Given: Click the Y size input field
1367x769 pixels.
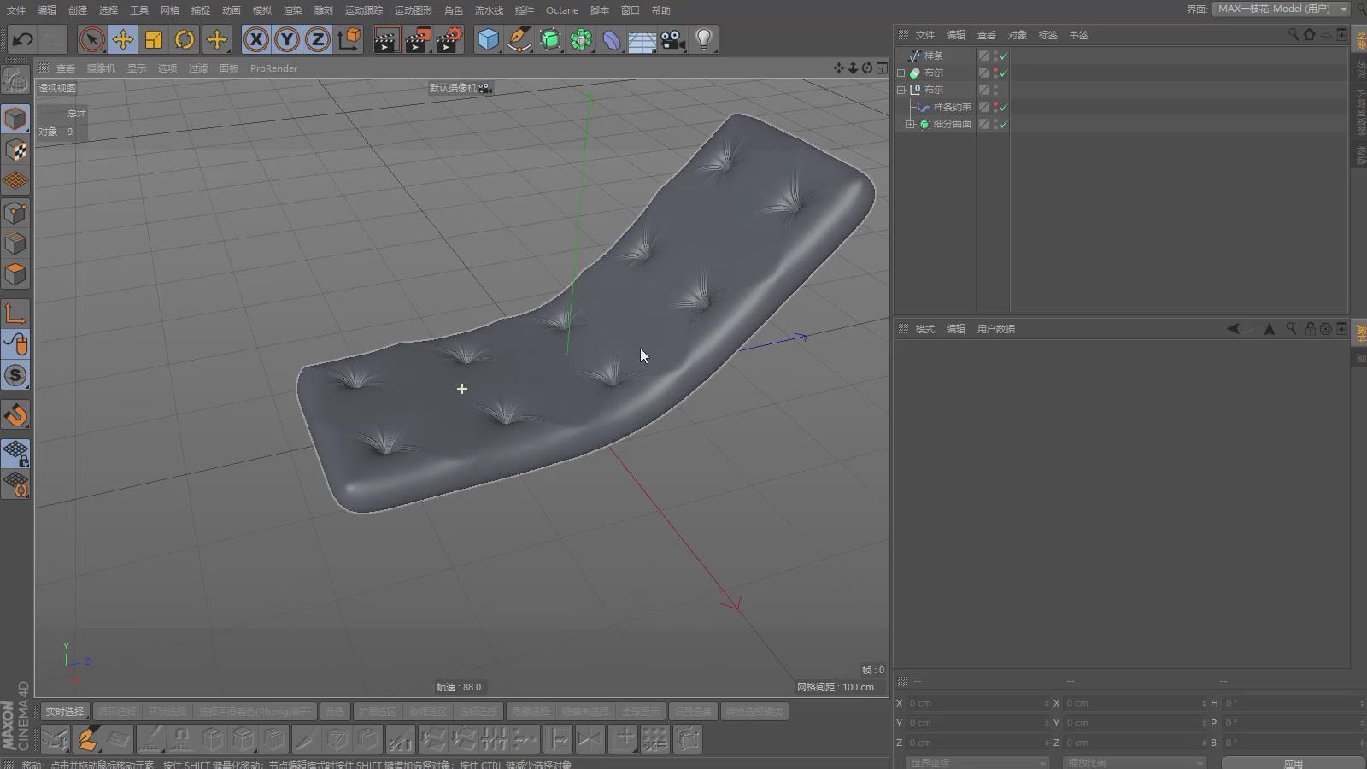Looking at the screenshot, I should [1134, 723].
